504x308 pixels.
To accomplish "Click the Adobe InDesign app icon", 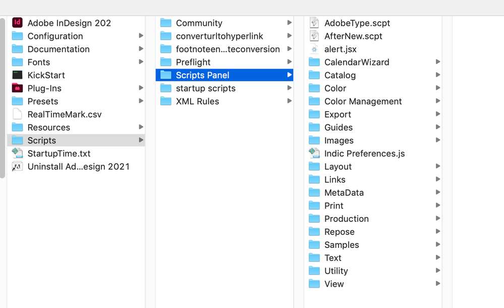I will point(17,23).
